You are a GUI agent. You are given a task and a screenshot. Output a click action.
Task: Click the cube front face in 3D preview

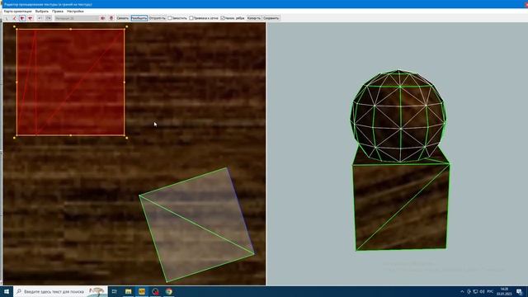pos(402,207)
